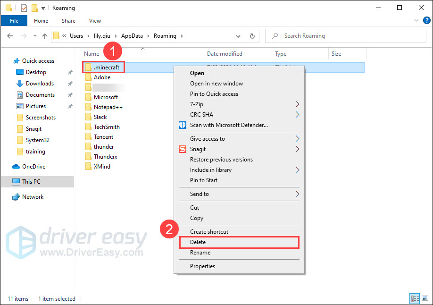Viewport: 433px width, 305px height.
Task: Refresh the Roaming folder view
Action: coord(252,36)
